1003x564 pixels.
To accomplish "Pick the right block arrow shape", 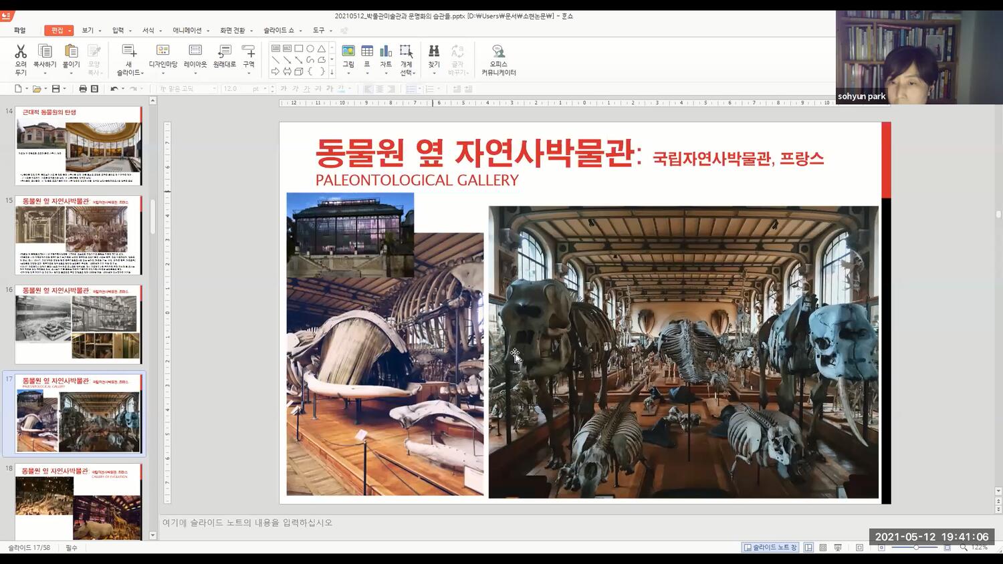I will (275, 72).
